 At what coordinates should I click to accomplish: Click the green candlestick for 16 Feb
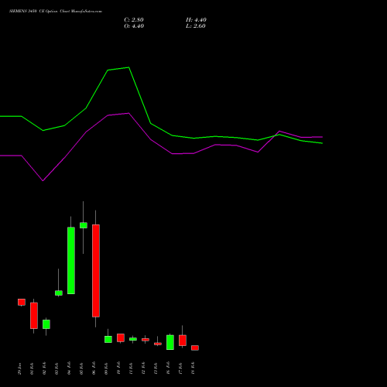tap(170, 342)
